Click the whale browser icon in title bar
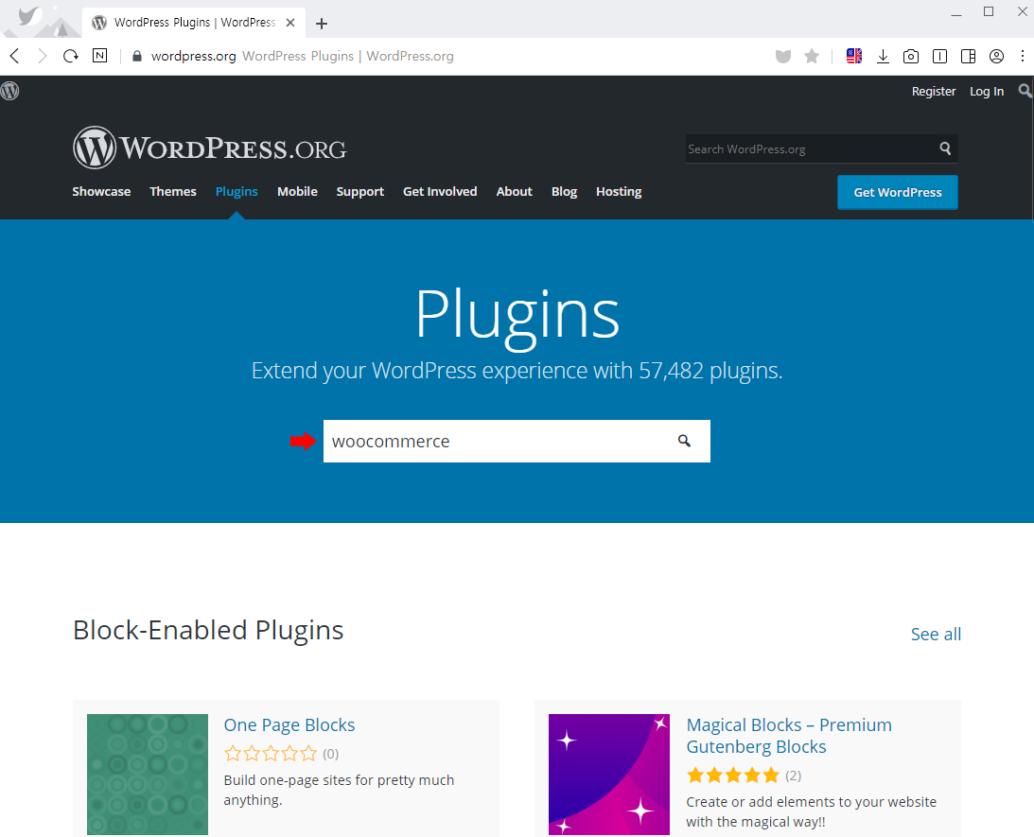Viewport: 1034px width, 837px height. [29, 16]
